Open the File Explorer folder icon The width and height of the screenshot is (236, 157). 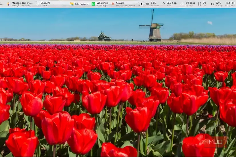(72, 4)
